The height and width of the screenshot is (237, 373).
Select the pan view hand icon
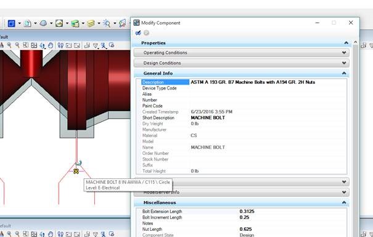pyautogui.click(x=51, y=45)
